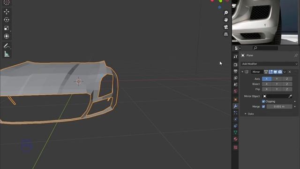Select the Rotate tool
Image resolution: width=300 pixels, height=169 pixels.
point(7,20)
